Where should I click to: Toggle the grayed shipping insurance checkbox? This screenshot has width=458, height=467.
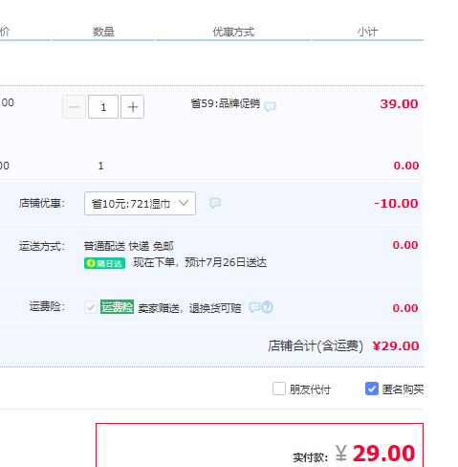91,307
